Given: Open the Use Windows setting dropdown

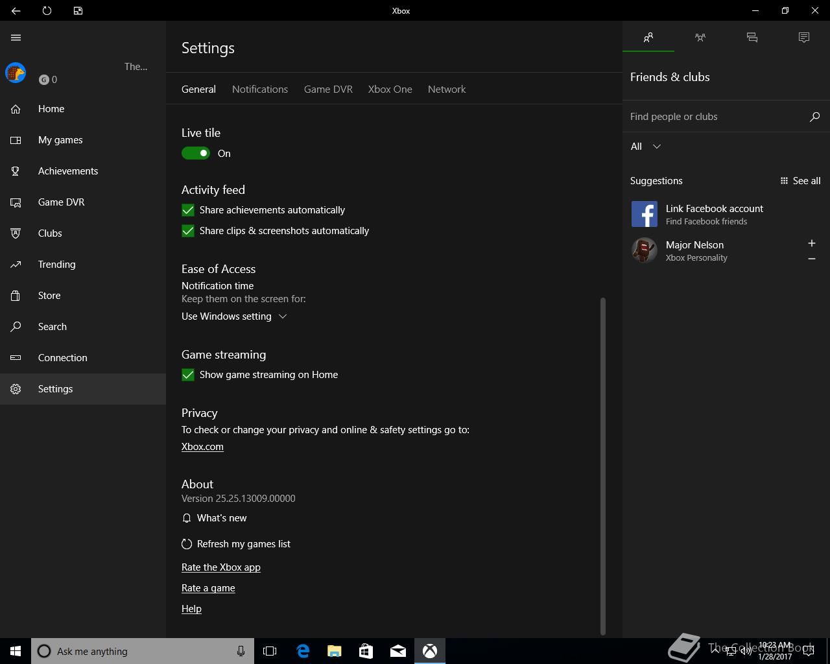Looking at the screenshot, I should click(234, 316).
